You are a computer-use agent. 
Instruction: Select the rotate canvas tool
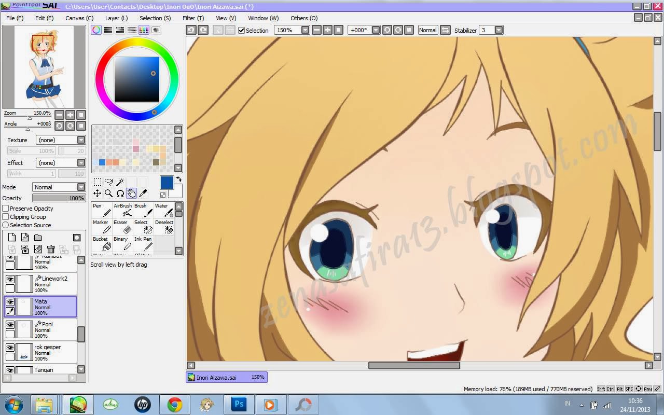120,193
